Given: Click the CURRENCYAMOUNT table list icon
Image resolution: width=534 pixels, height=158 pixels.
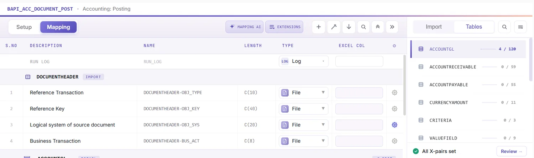Looking at the screenshot, I should [421, 102].
